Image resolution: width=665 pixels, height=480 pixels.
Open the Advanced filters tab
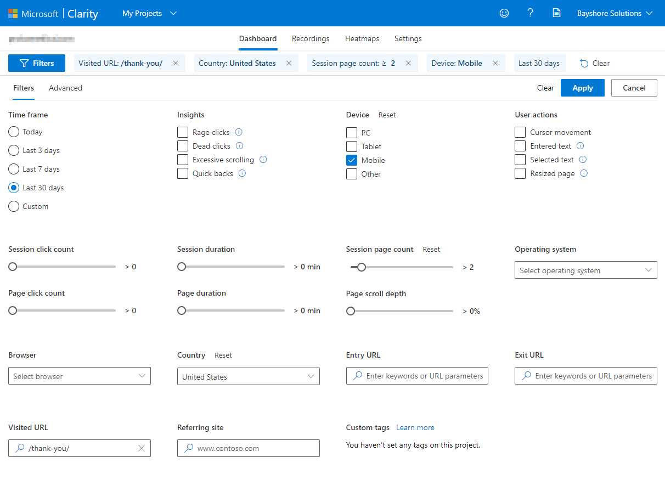coord(65,88)
